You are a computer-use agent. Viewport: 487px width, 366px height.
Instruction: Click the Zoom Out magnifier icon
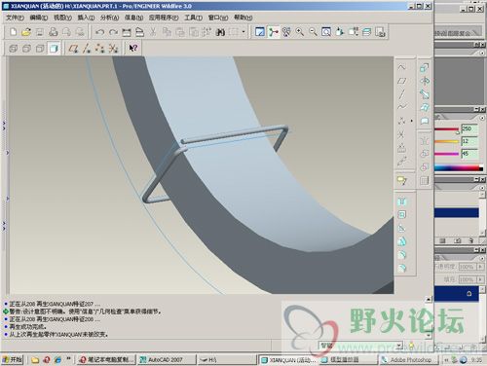pyautogui.click(x=313, y=32)
